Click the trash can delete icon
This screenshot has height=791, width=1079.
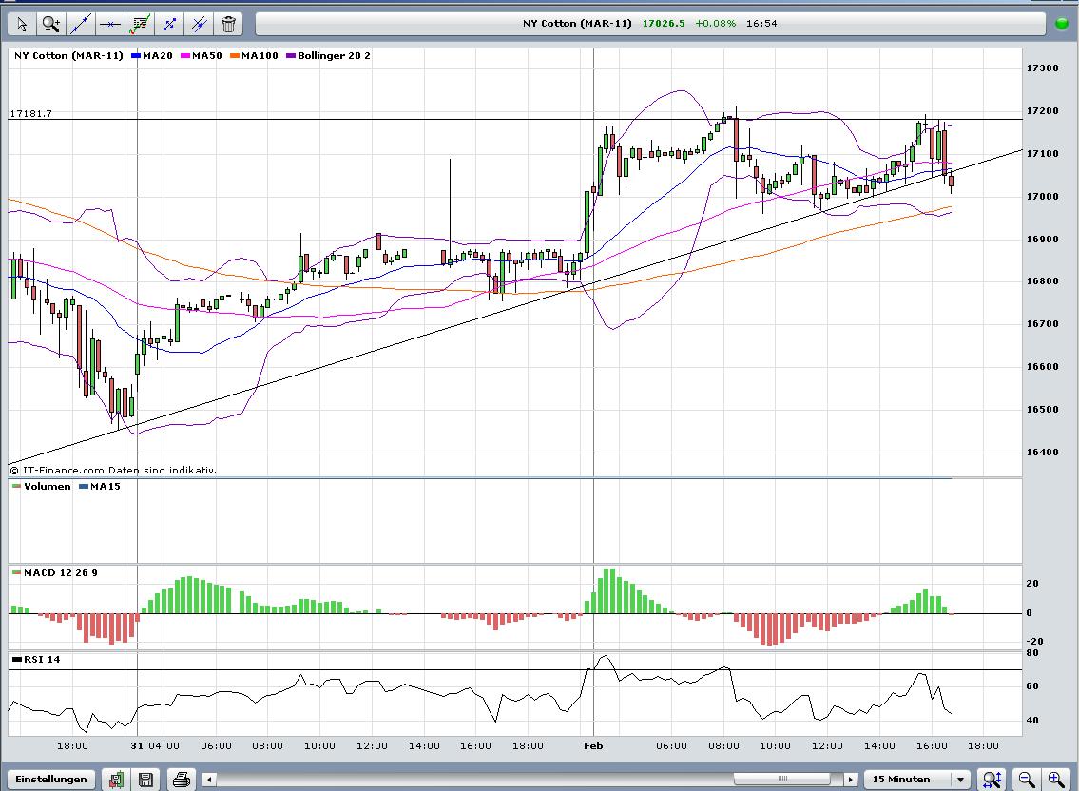click(228, 24)
